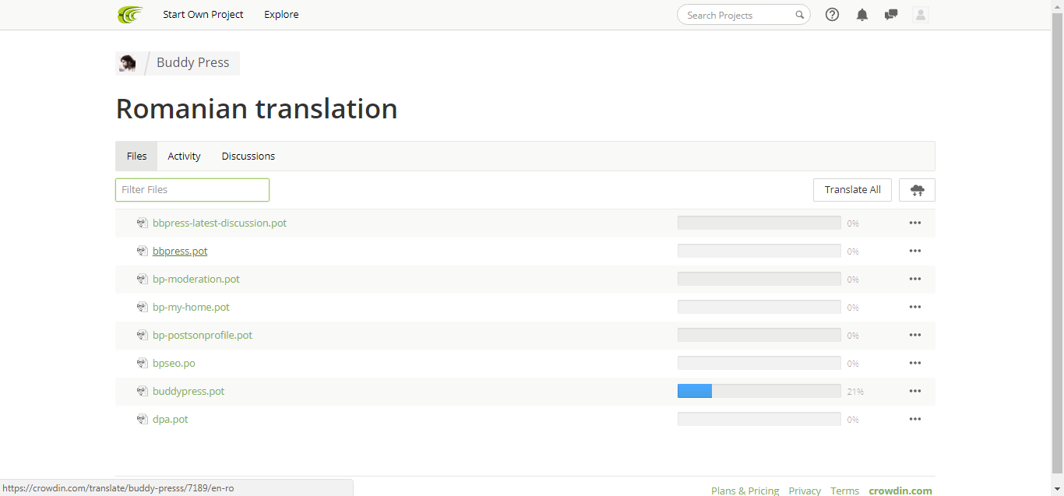The width and height of the screenshot is (1064, 496).
Task: Open more options for bpseo.po
Action: (915, 363)
